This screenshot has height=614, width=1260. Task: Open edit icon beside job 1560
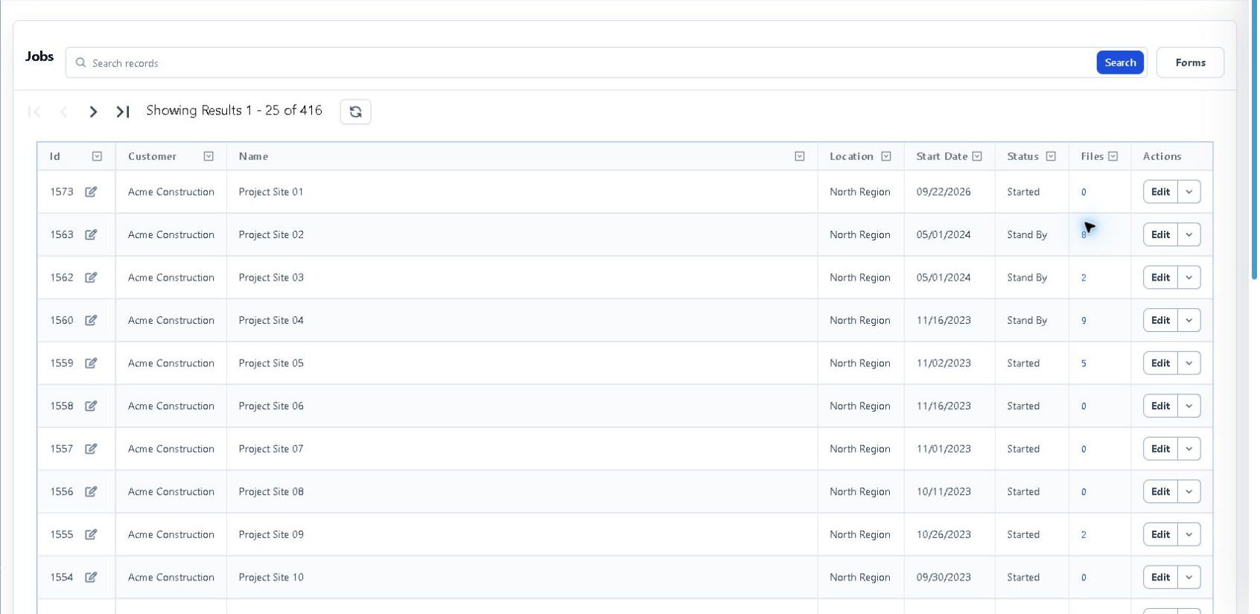91,320
